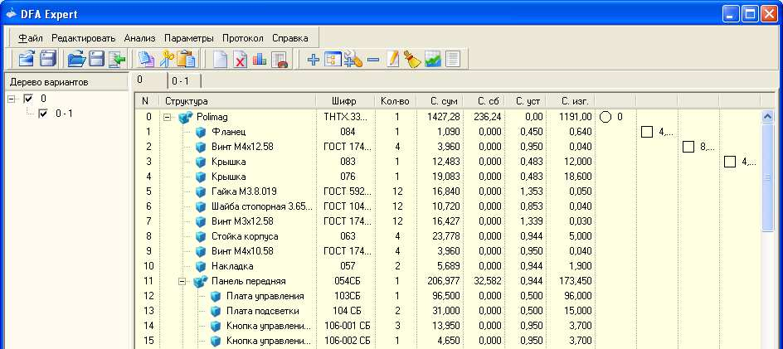Click the С. уст column header

tap(525, 101)
